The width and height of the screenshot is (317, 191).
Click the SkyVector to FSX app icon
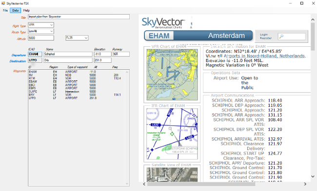tap(3, 3)
